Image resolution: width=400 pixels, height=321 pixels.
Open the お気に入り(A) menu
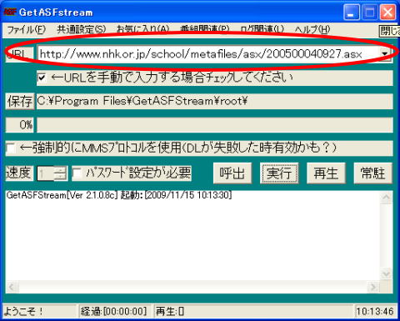click(142, 29)
